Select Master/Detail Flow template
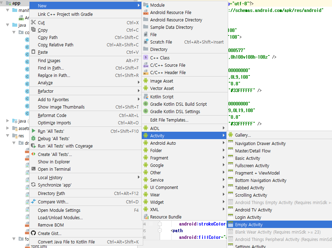Viewport: 332px width, 248px height. (279, 151)
